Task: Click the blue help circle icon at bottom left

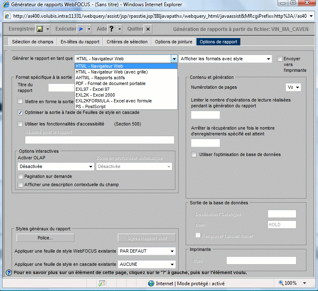Action: 9,272
